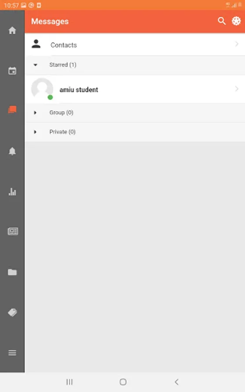Open amiu student conversation
The width and height of the screenshot is (245, 392).
coord(135,89)
